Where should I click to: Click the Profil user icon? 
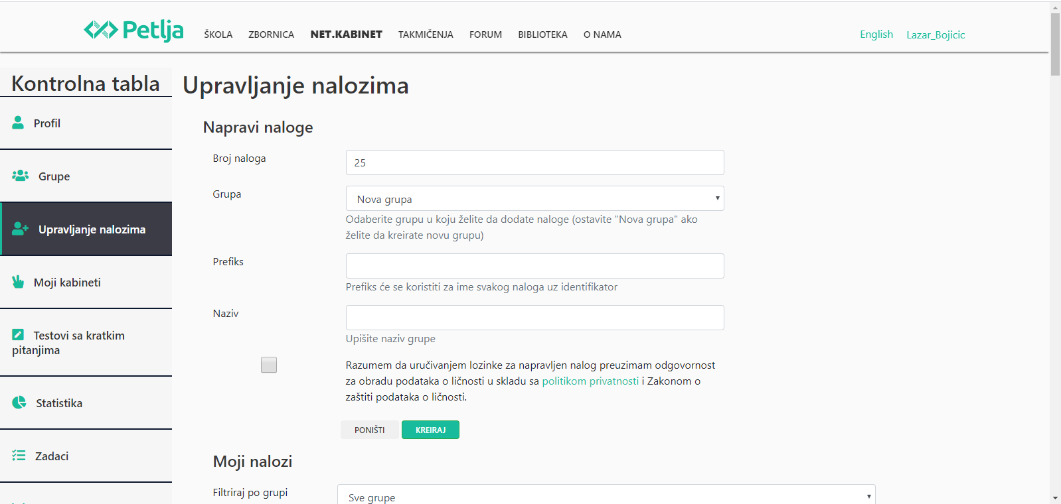click(18, 123)
